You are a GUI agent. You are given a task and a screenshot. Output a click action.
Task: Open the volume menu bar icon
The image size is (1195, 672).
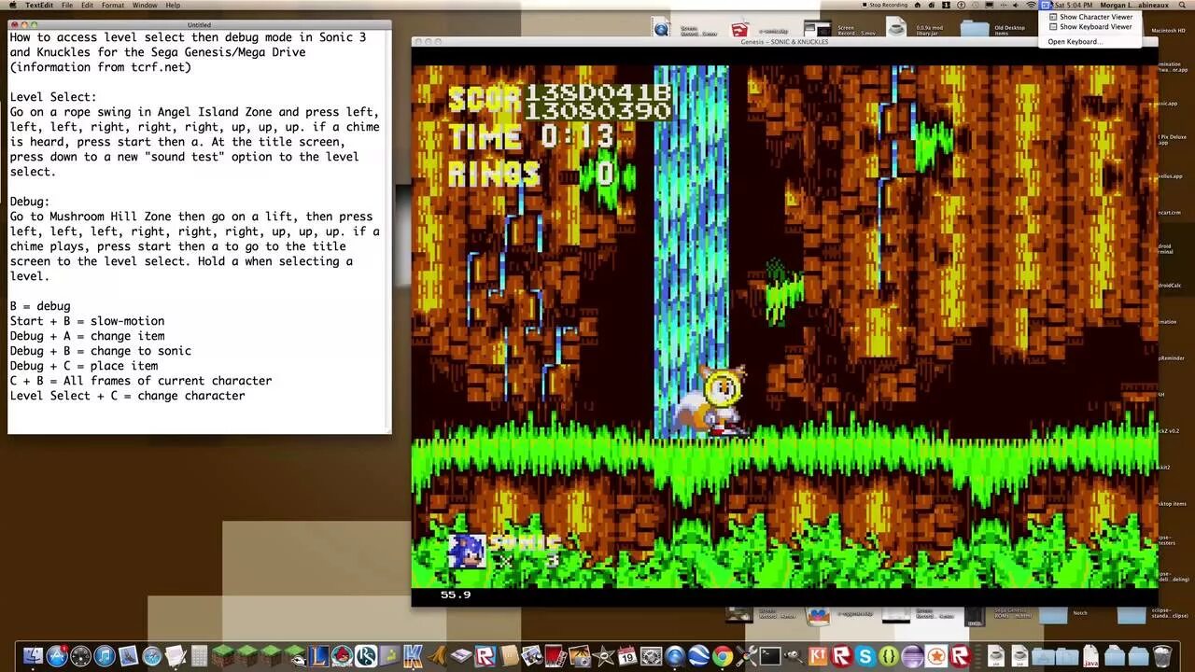(1015, 5)
